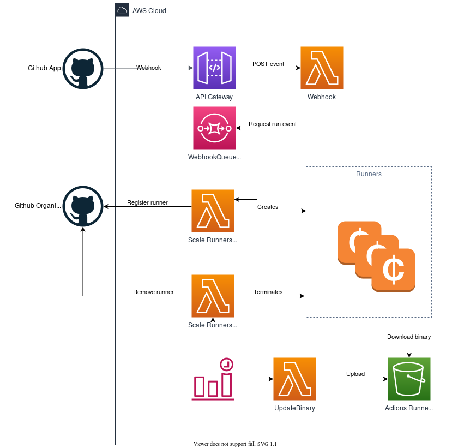Click the Github App label
This screenshot has height=448, width=470.
(x=44, y=68)
